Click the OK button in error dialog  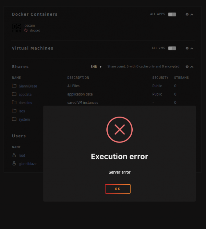pos(118,189)
